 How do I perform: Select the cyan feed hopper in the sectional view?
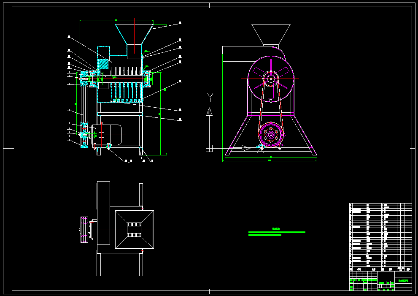[x=135, y=34]
